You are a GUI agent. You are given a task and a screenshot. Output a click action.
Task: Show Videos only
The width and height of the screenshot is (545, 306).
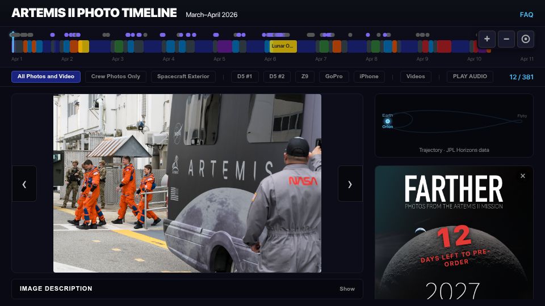coord(416,76)
